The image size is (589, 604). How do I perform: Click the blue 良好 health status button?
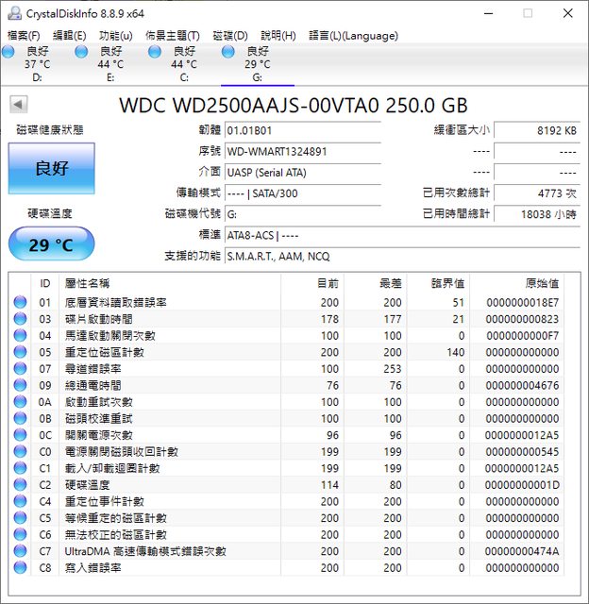(52, 169)
